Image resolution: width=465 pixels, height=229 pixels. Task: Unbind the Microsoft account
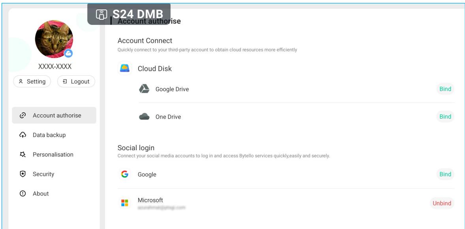pyautogui.click(x=442, y=203)
